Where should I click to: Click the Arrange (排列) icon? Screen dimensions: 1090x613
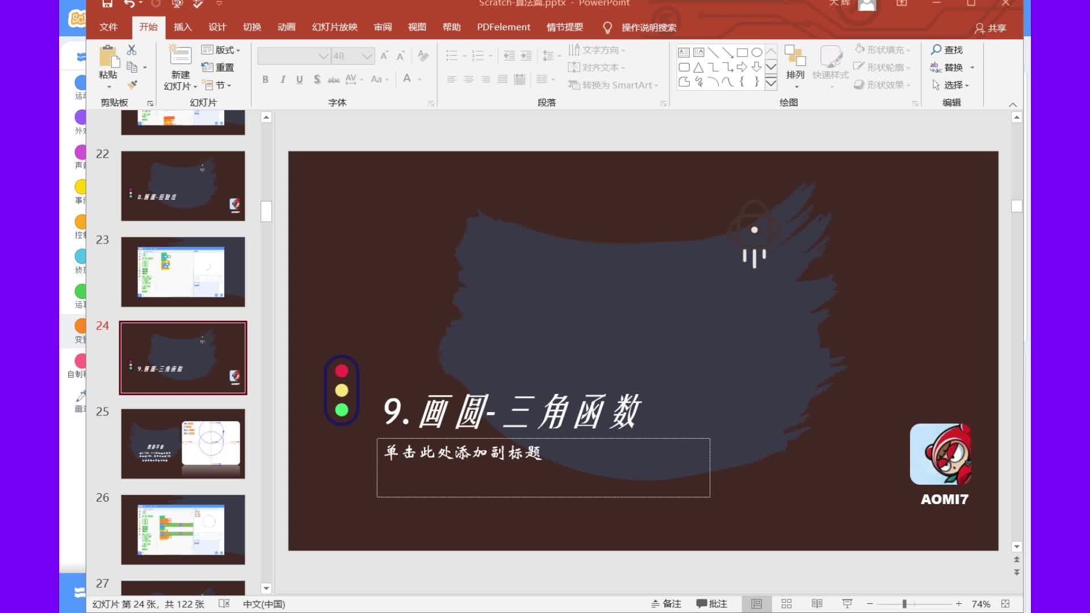[x=795, y=56]
